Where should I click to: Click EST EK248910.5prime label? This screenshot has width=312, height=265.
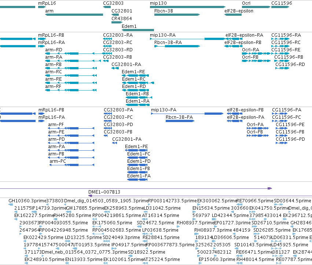(44, 260)
